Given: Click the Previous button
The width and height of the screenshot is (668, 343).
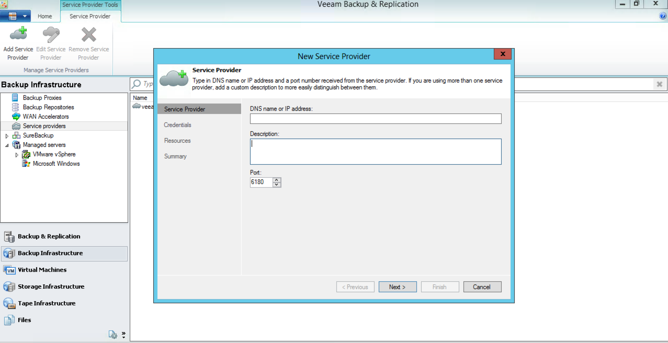Looking at the screenshot, I should pyautogui.click(x=355, y=287).
